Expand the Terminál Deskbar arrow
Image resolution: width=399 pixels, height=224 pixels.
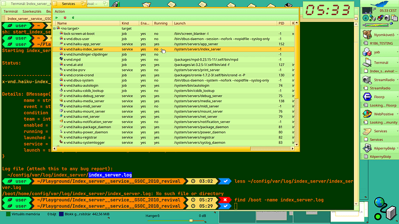(397, 62)
